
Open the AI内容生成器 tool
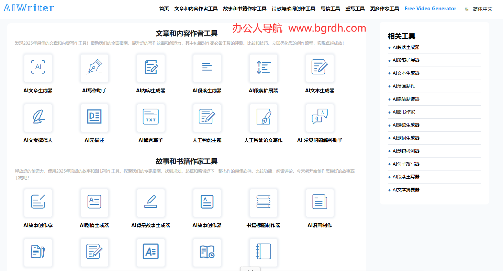(150, 68)
